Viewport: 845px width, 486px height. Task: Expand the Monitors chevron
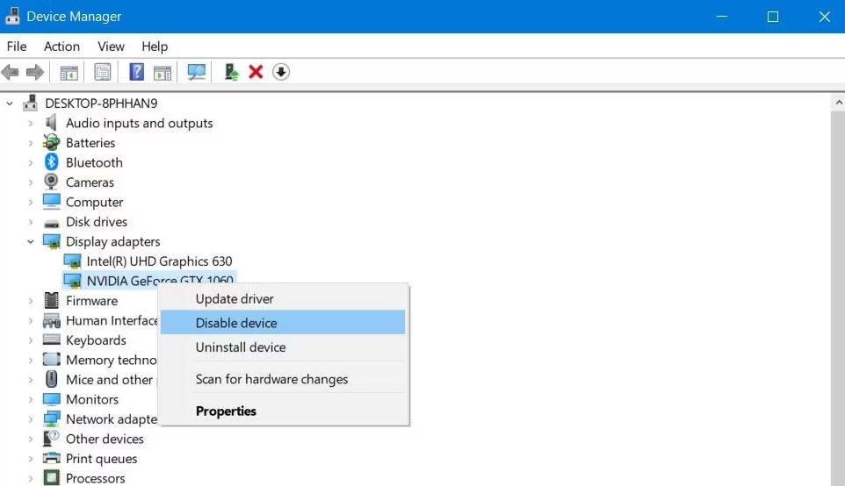tap(31, 399)
